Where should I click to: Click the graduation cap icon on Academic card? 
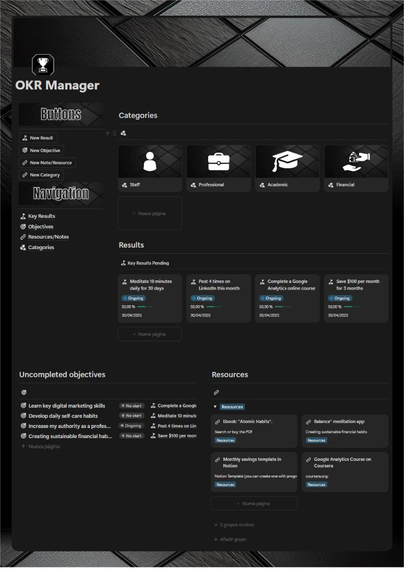click(287, 161)
